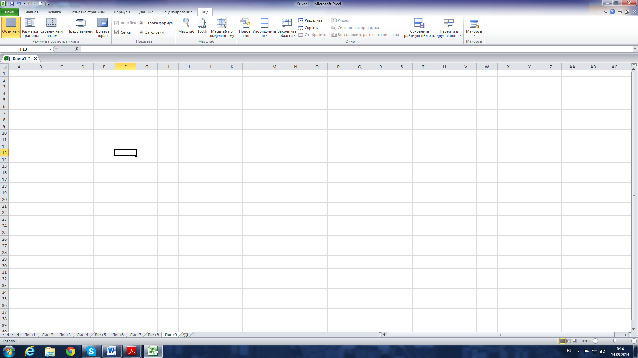Image resolution: width=638 pixels, height=358 pixels.
Task: Open the Undo history dropdown arrow
Action: click(x=24, y=4)
